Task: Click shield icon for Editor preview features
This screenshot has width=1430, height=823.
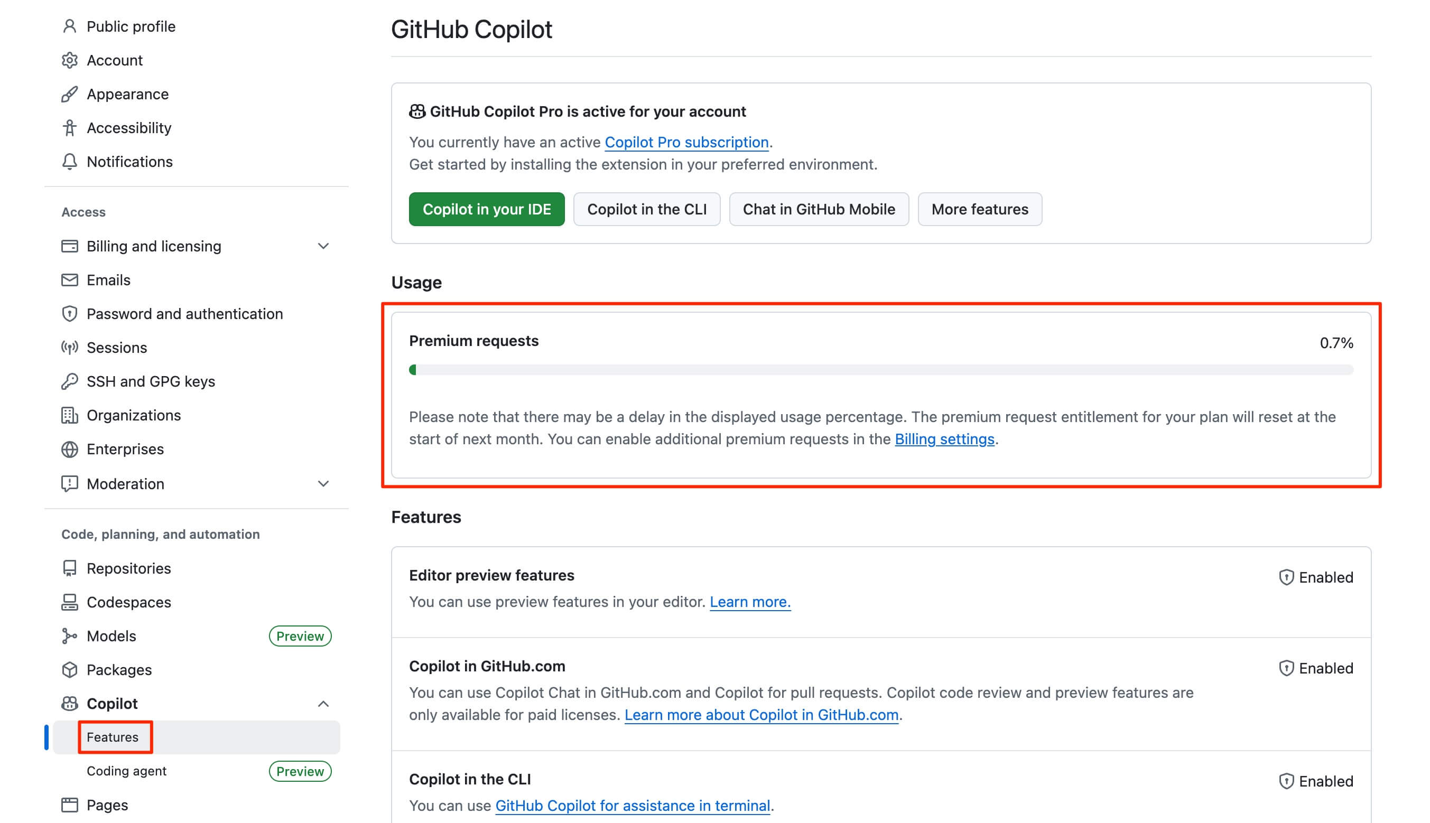Action: [x=1286, y=578]
